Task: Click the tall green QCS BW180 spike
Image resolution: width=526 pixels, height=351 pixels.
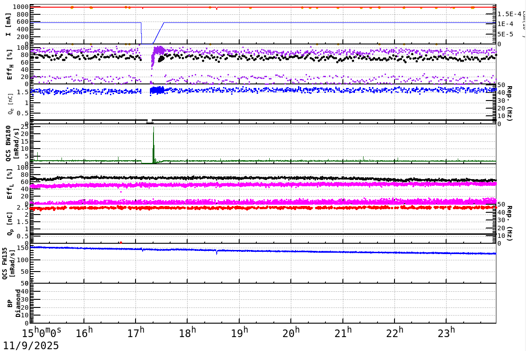Action: 153,144
